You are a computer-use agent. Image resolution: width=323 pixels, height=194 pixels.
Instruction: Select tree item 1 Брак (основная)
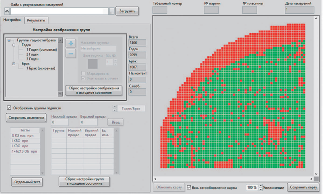(40, 68)
